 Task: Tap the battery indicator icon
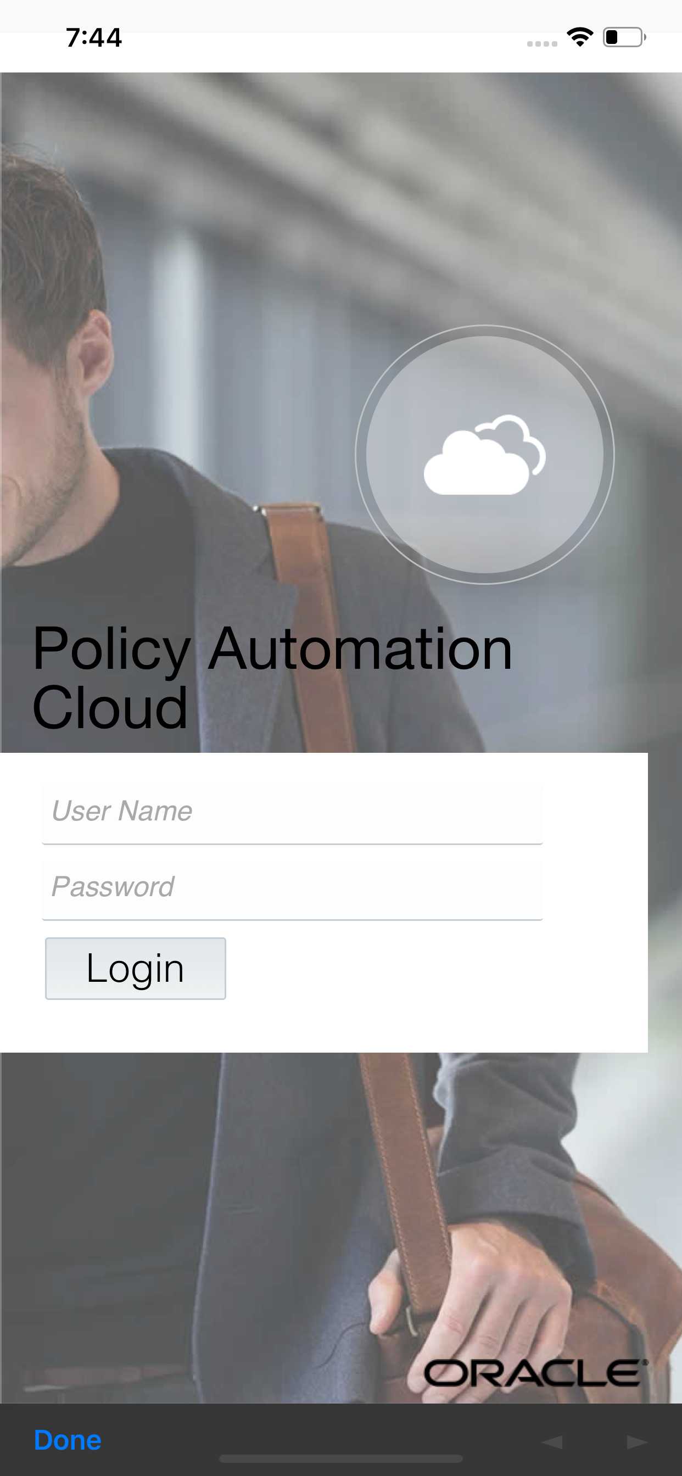pos(624,37)
